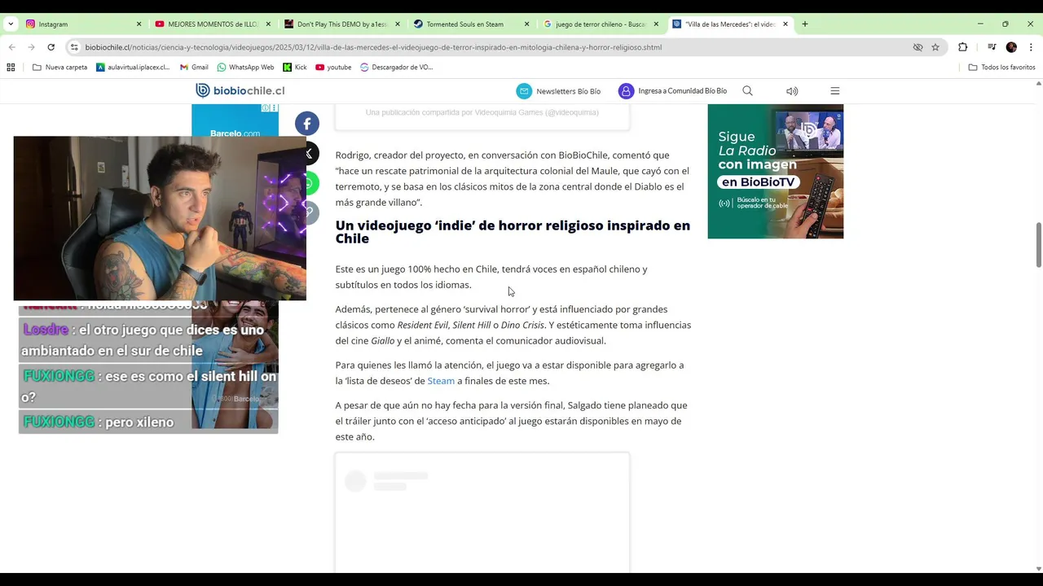Click the scrollbar down arrow
This screenshot has height=586, width=1043.
coord(1038,568)
